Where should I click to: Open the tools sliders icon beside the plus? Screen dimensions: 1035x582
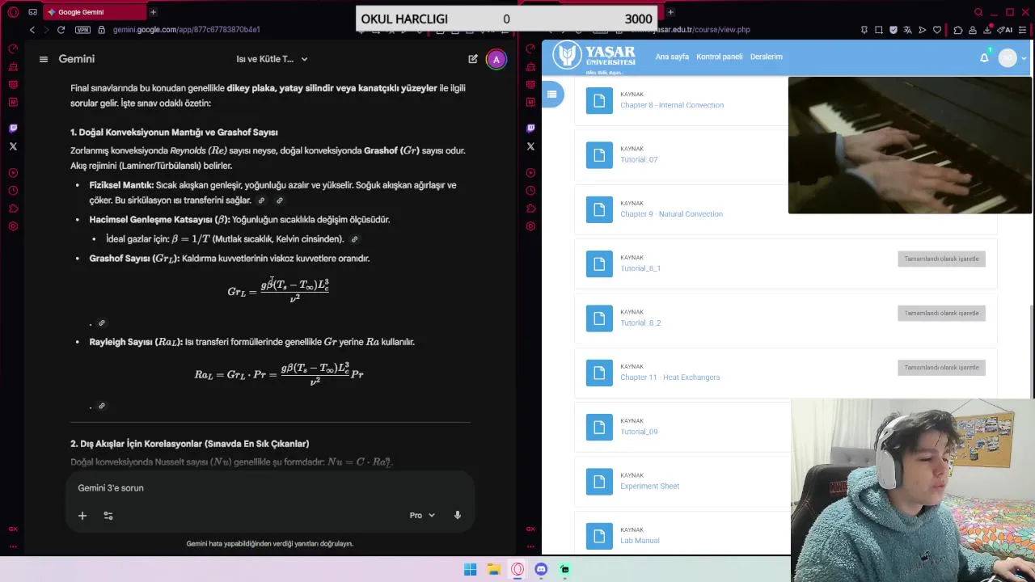[108, 515]
